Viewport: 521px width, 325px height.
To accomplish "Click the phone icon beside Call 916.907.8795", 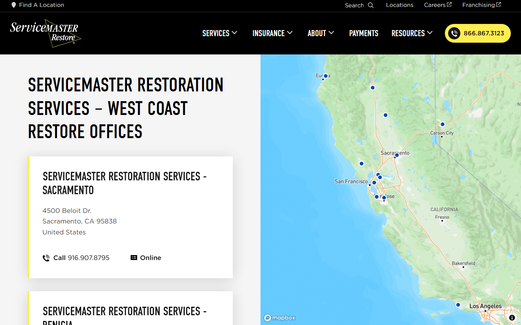I will (x=46, y=258).
